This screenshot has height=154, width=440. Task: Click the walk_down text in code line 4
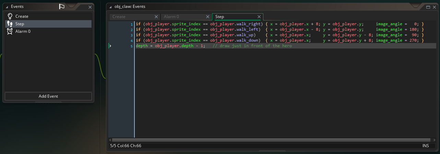pos(247,40)
